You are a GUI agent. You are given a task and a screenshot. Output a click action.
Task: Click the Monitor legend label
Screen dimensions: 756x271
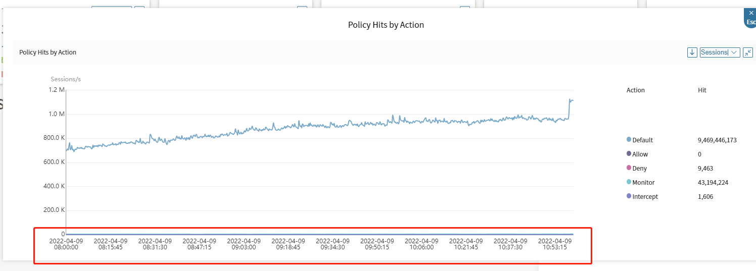tap(643, 183)
